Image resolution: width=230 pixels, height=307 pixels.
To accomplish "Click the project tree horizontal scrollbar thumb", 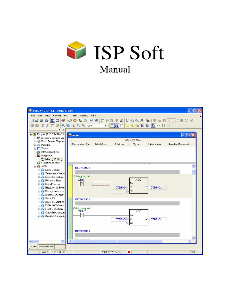I will click(x=36, y=241).
